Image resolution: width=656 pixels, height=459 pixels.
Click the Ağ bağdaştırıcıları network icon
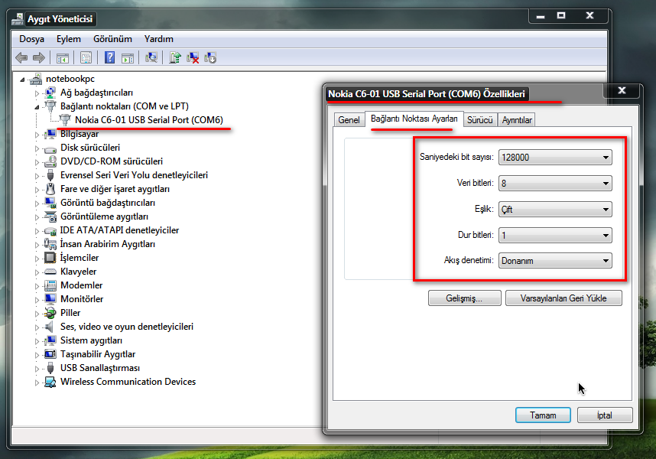tap(50, 93)
